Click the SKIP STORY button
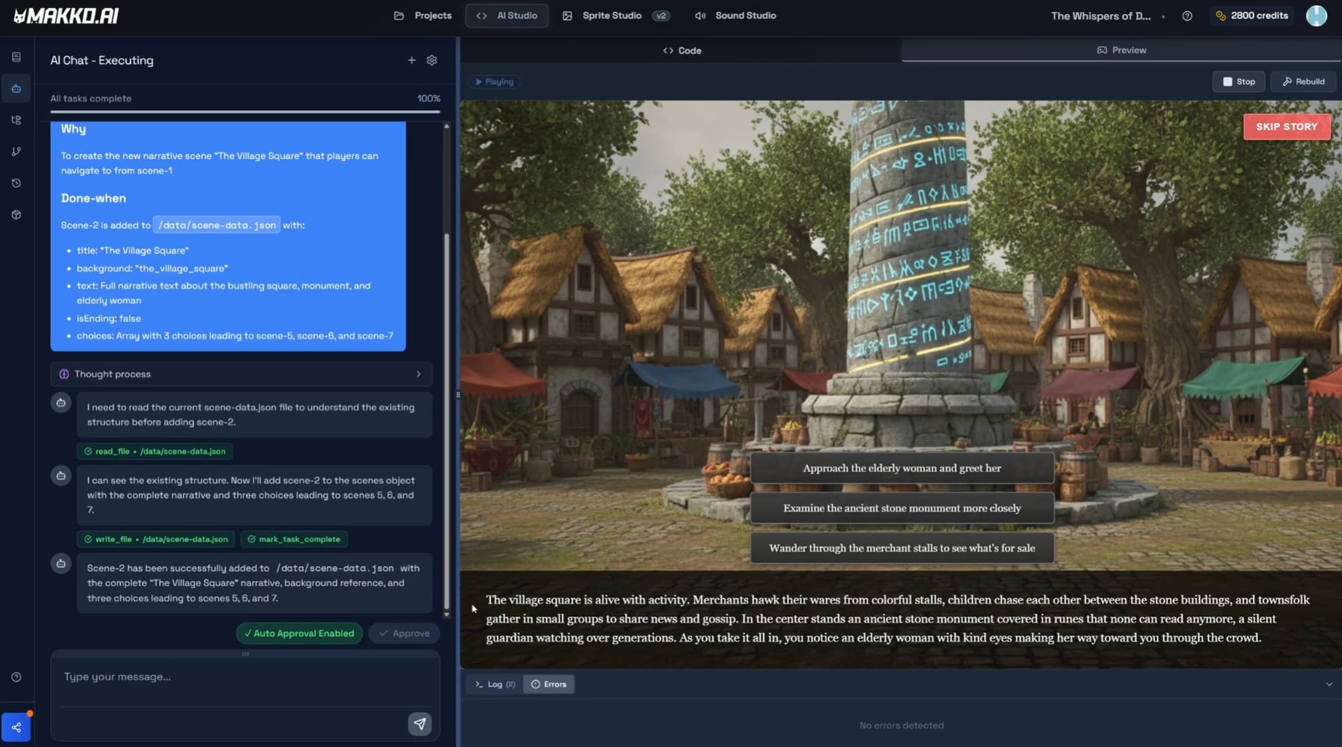 (1286, 127)
